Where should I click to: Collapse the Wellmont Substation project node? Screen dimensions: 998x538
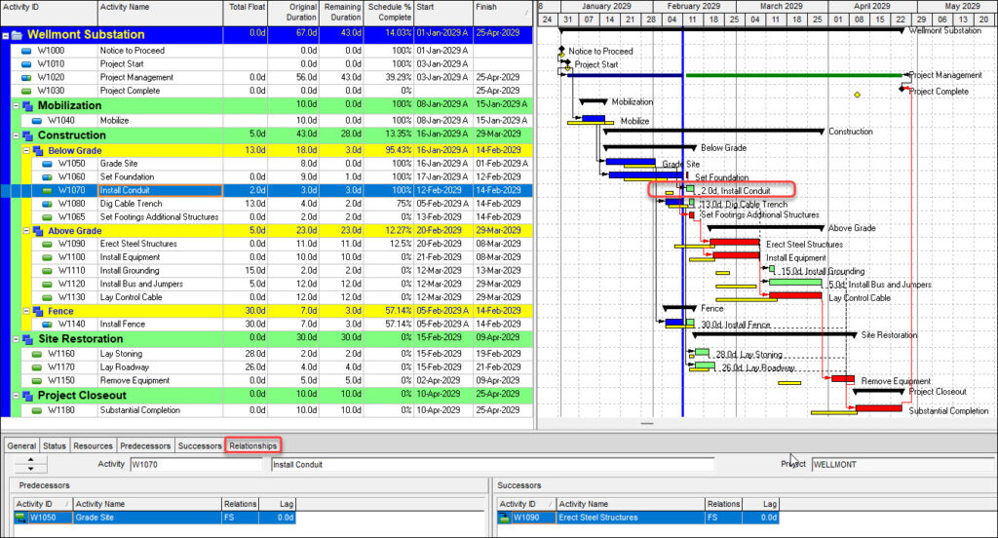click(6, 36)
